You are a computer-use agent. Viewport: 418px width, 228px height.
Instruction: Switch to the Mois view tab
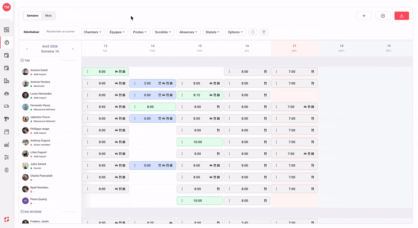click(48, 16)
